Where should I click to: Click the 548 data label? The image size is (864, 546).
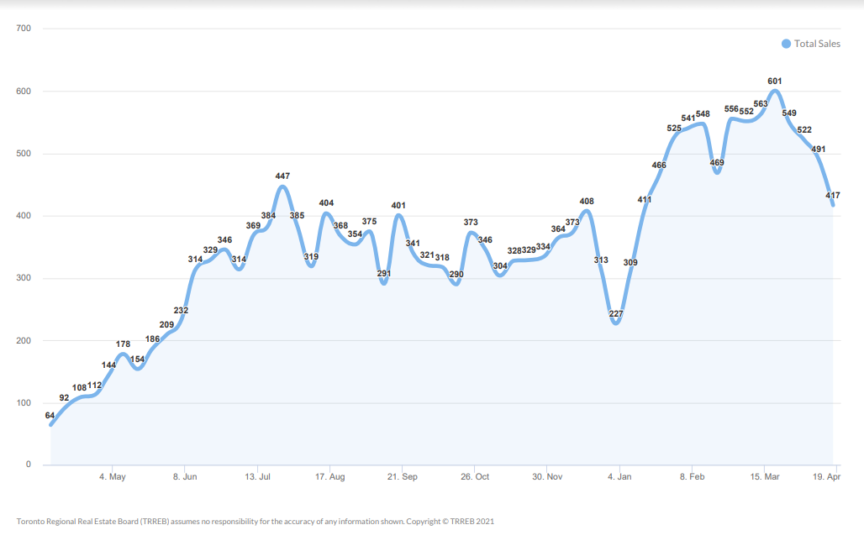703,113
